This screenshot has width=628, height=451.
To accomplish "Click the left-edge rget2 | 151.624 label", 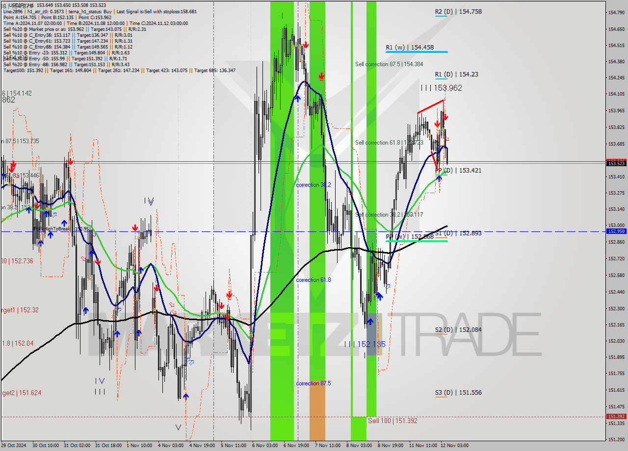I will pyautogui.click(x=21, y=393).
